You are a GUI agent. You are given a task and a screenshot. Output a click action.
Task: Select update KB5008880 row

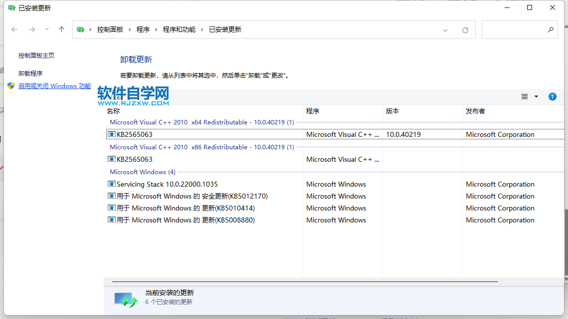coord(335,220)
